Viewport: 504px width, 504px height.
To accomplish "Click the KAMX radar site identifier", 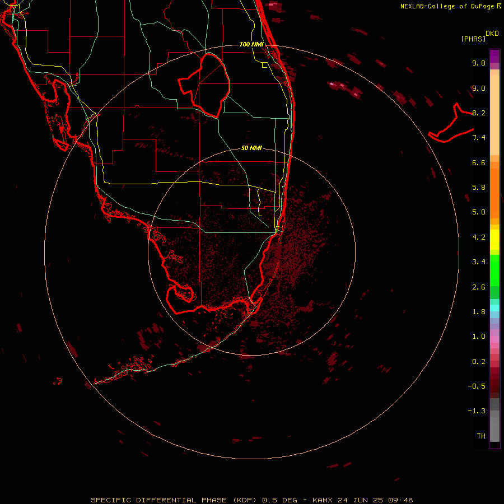I will 323,500.
